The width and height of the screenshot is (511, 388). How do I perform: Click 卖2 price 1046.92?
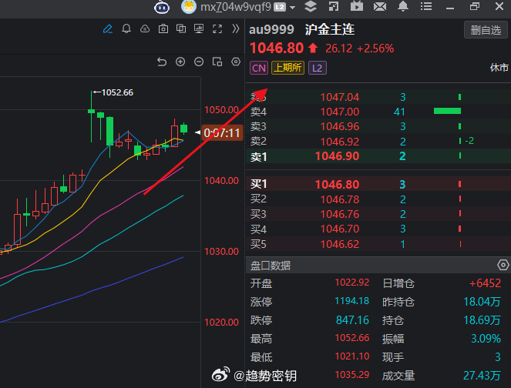click(340, 142)
